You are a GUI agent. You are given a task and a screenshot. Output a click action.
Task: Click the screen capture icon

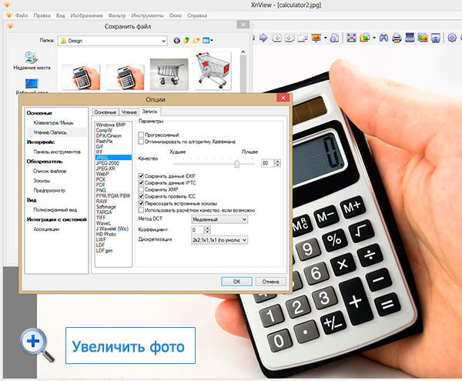pos(436,38)
